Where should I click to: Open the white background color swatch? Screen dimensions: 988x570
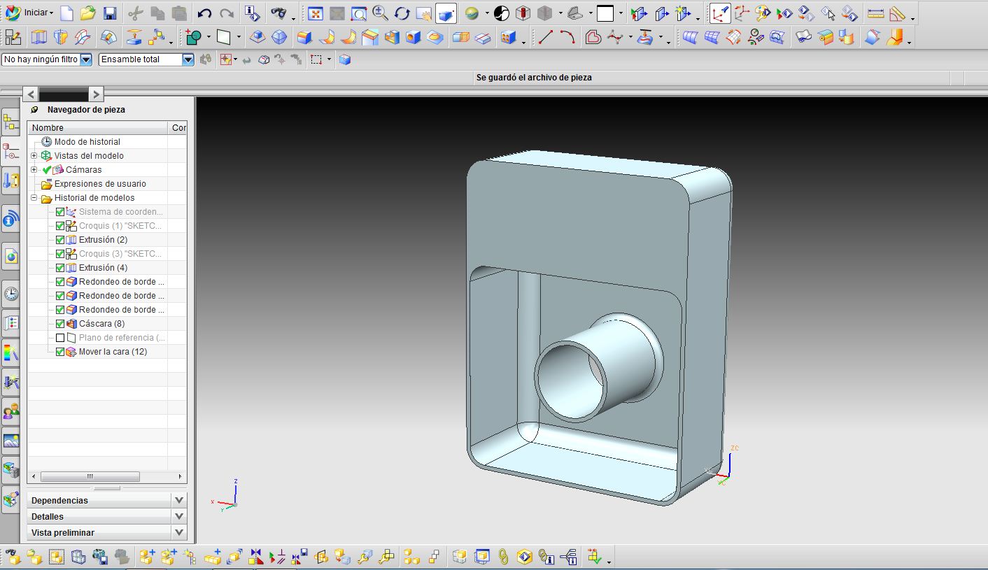[x=605, y=13]
